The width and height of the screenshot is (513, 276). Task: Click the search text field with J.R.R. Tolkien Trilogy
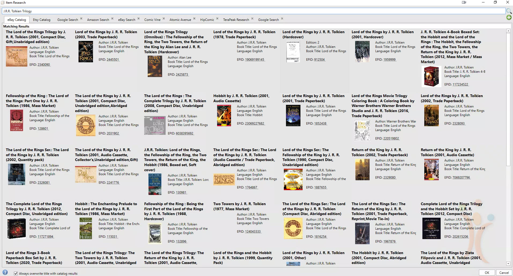(253, 11)
